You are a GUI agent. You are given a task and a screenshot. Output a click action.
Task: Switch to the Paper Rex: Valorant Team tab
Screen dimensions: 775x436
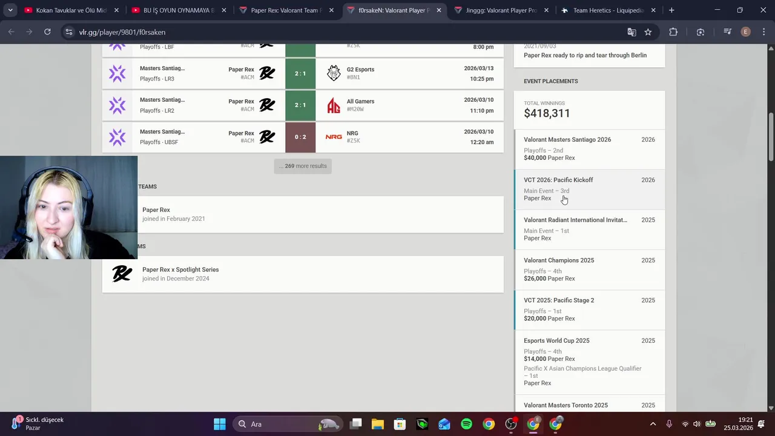287,10
